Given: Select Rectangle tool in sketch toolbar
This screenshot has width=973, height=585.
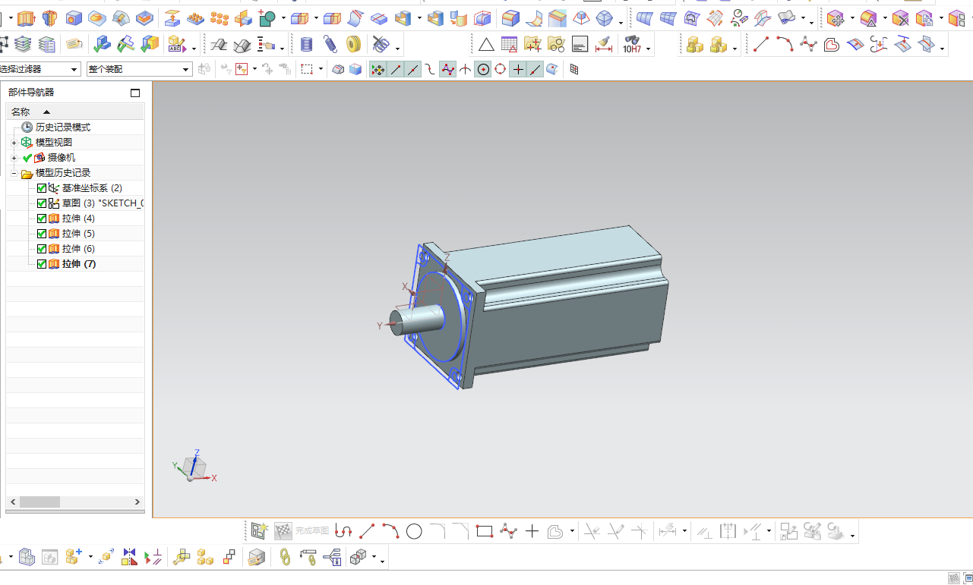Looking at the screenshot, I should point(485,531).
